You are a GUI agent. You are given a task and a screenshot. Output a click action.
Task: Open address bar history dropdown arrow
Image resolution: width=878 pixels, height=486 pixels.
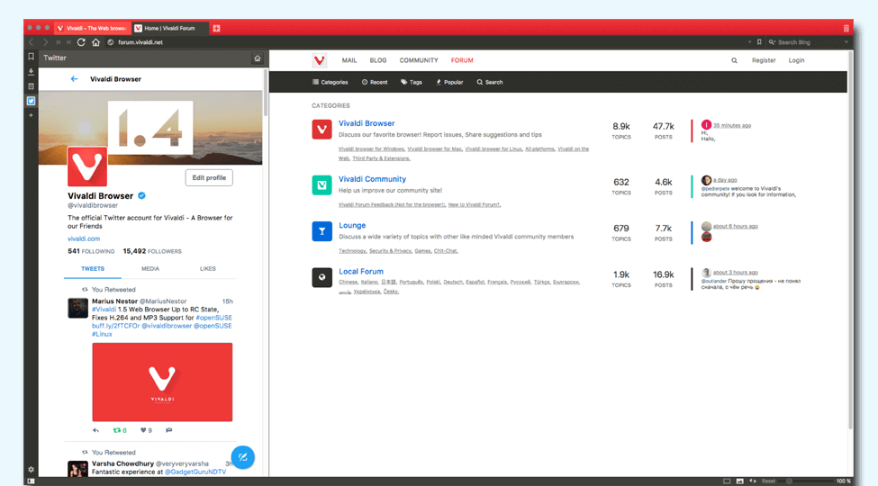click(749, 42)
